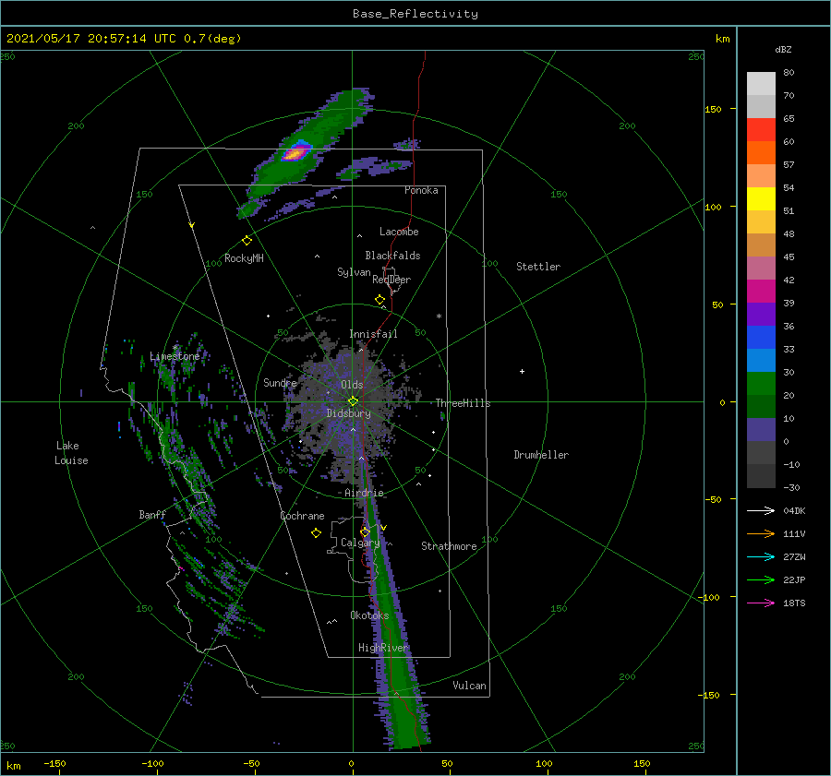The width and height of the screenshot is (831, 776).
Task: Click the Ponoka city label
Action: pyautogui.click(x=421, y=190)
